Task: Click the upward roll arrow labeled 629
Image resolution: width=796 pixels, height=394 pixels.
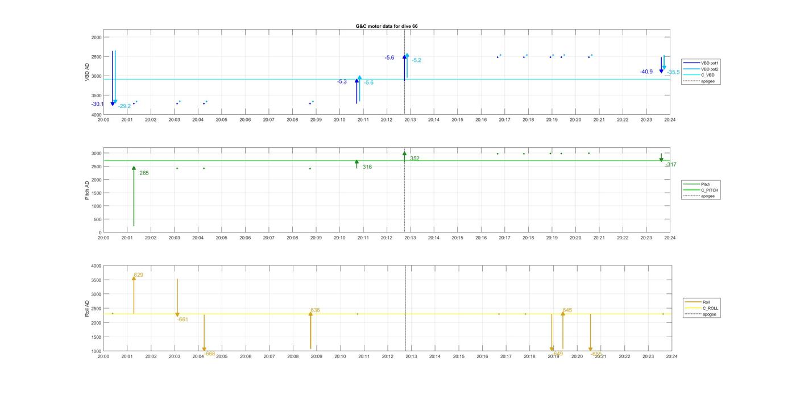Action: pos(134,295)
